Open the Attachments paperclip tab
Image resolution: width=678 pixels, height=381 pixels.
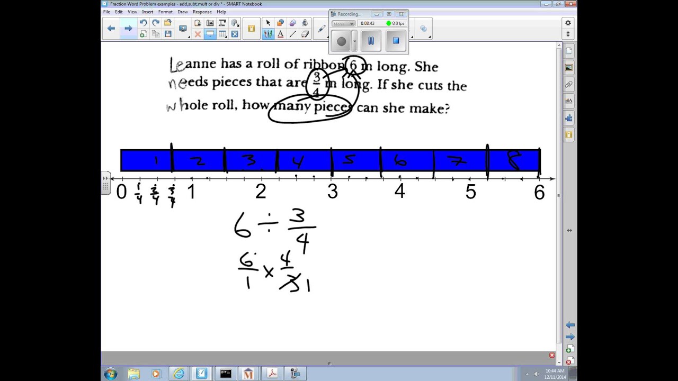(569, 84)
